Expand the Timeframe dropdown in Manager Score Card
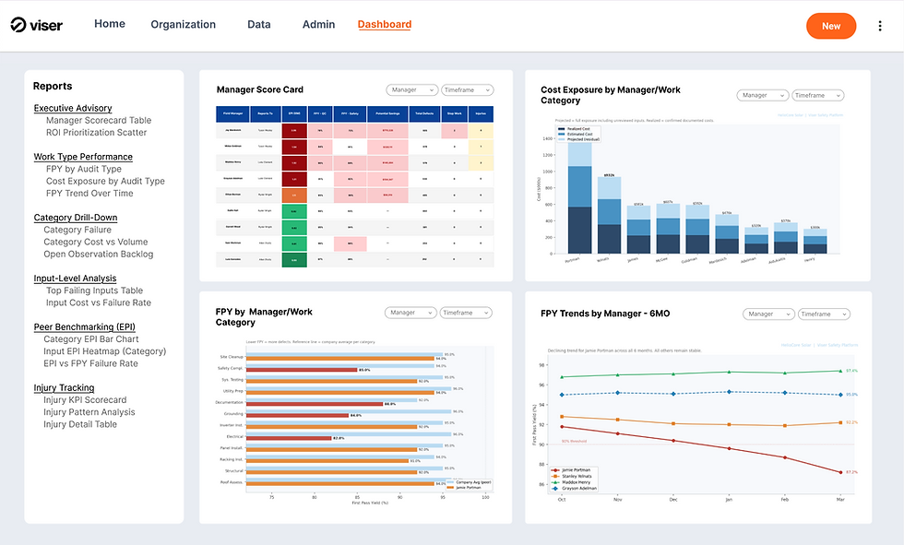904x545 pixels. tap(468, 89)
